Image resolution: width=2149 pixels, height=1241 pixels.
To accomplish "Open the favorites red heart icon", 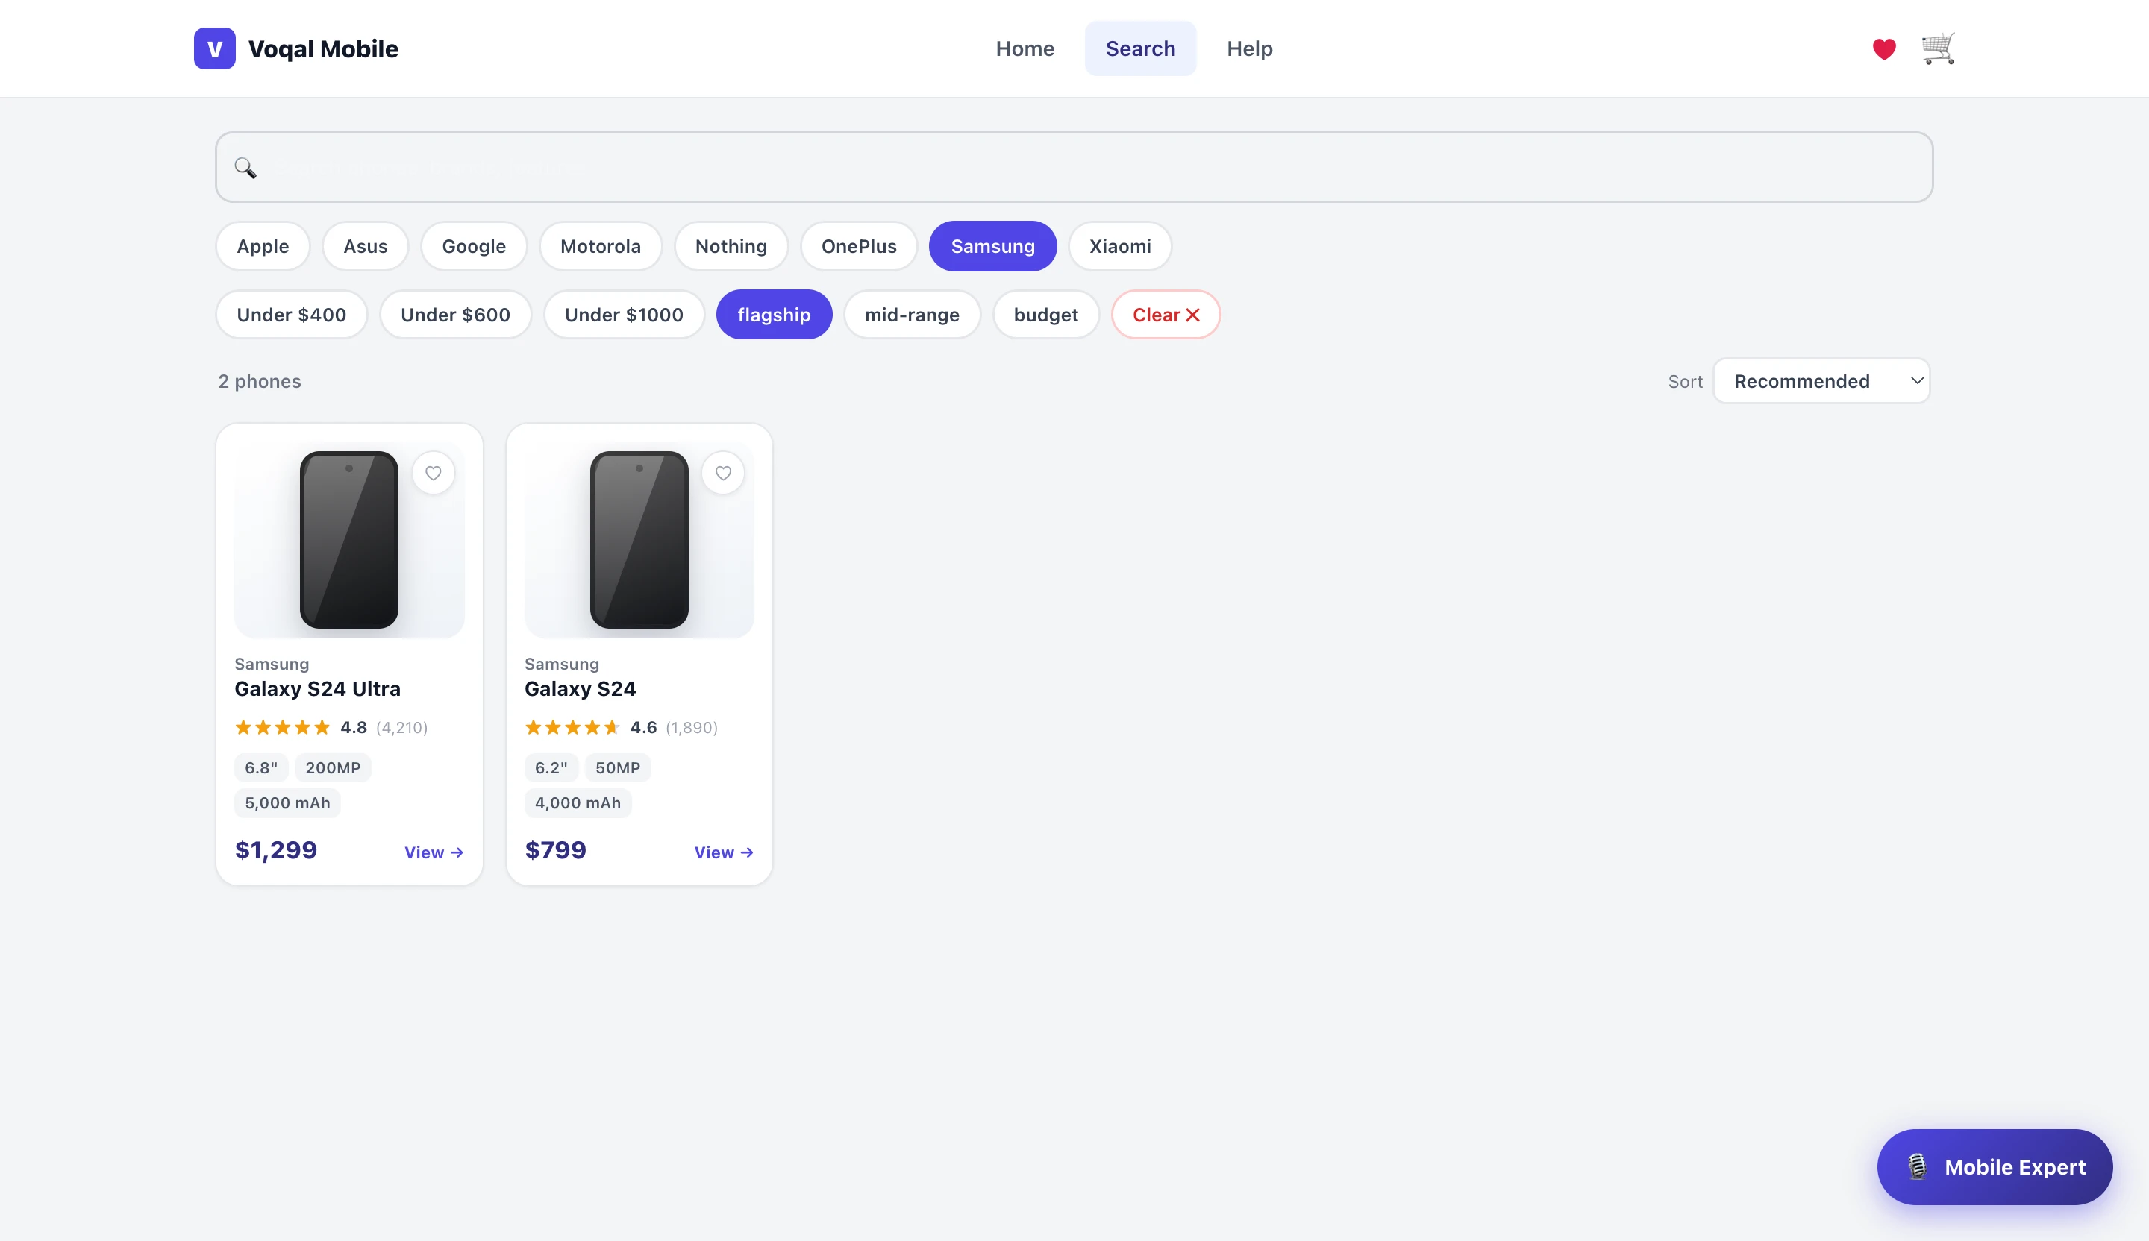I will pyautogui.click(x=1884, y=49).
